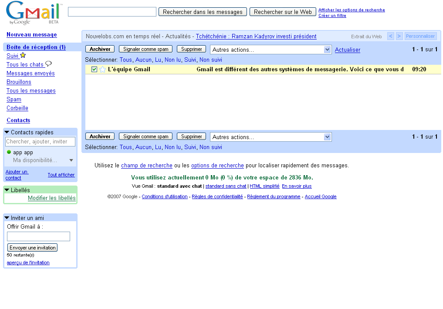Collapse the Inviter un ami panel
Image resolution: width=443 pixels, height=309 pixels.
[x=7, y=218]
